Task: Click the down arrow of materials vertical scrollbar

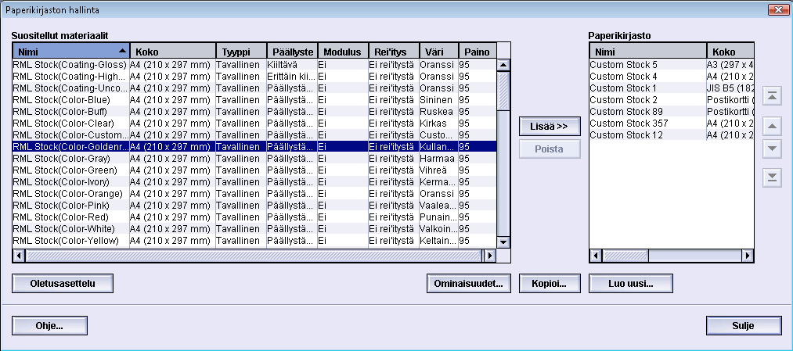Action: pos(503,242)
